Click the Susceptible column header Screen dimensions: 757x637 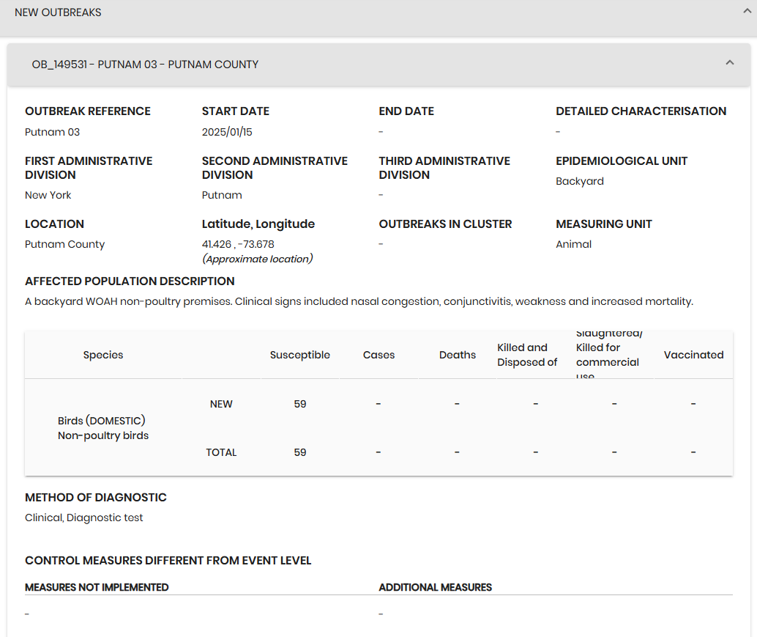(x=299, y=355)
